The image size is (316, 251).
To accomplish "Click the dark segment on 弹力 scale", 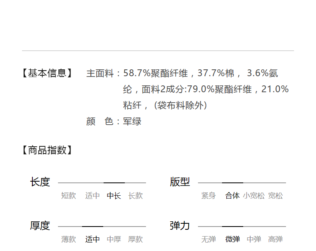I will pyautogui.click(x=232, y=227).
